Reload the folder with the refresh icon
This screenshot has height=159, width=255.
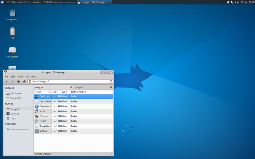(x=111, y=81)
